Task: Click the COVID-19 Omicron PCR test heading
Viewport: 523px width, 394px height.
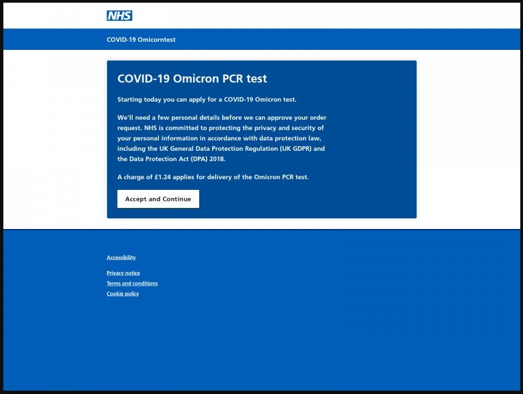Action: (x=192, y=79)
